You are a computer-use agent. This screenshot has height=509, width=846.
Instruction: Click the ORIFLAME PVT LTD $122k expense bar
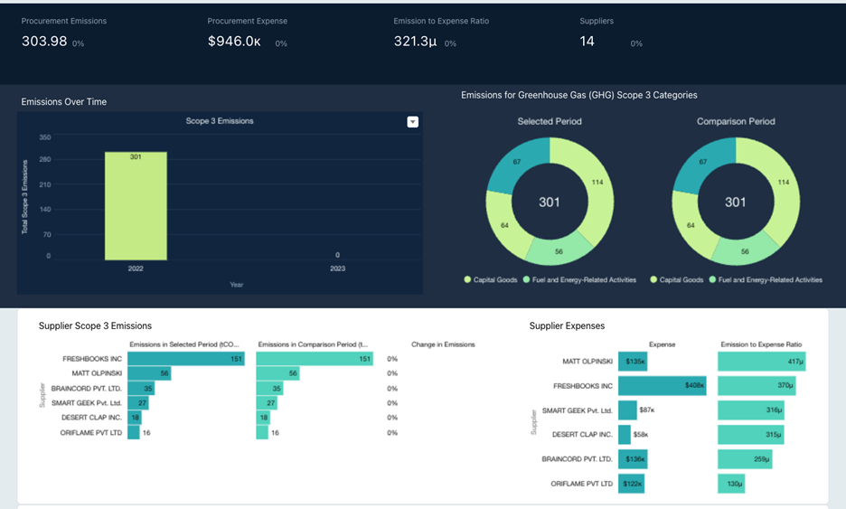(631, 484)
